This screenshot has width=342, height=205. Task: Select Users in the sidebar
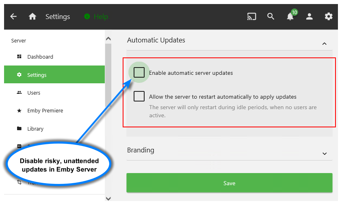(34, 93)
